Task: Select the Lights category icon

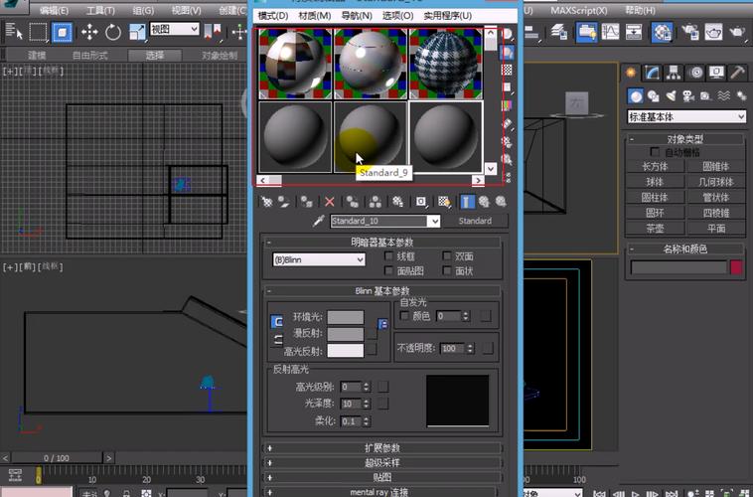Action: click(x=672, y=95)
